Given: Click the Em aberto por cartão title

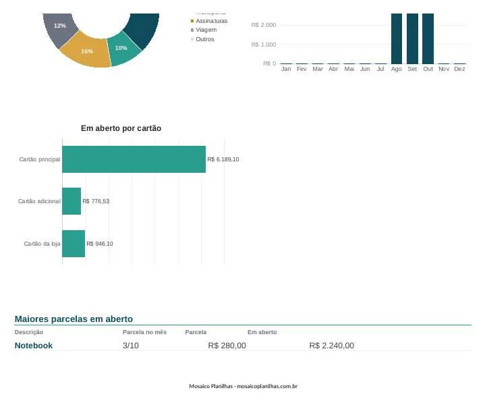Looking at the screenshot, I should [x=121, y=128].
